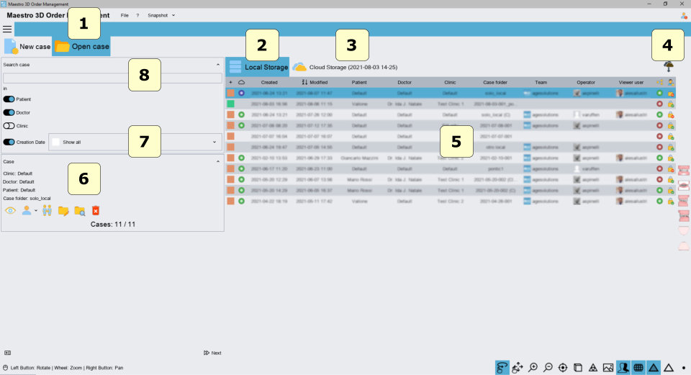This screenshot has height=375, width=691.
Task: Click the zoom out magnifier icon
Action: pyautogui.click(x=548, y=368)
